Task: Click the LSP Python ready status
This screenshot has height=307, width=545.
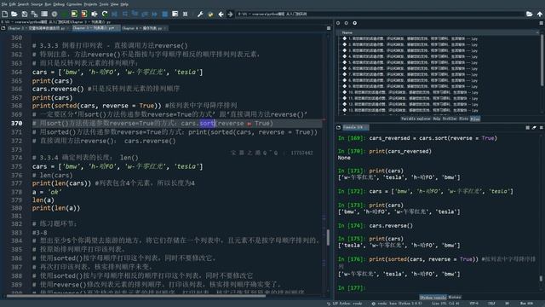Action: tap(344, 304)
